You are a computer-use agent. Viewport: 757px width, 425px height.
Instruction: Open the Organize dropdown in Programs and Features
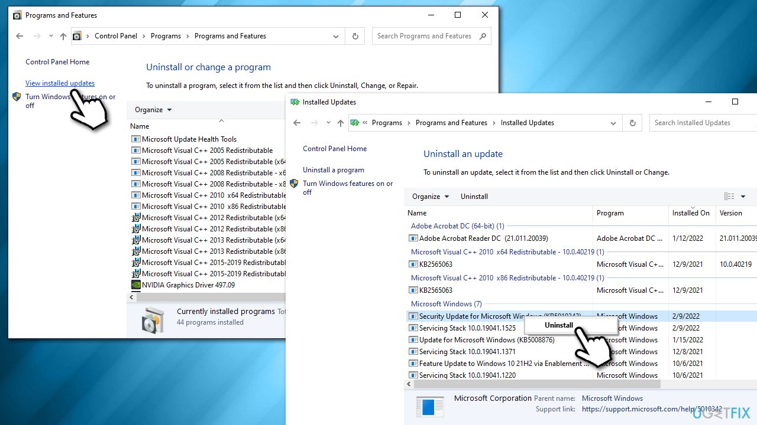point(153,110)
